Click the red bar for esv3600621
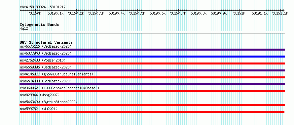 point(152,91)
